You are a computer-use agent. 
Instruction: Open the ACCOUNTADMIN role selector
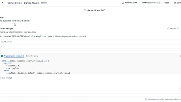(130, 3)
